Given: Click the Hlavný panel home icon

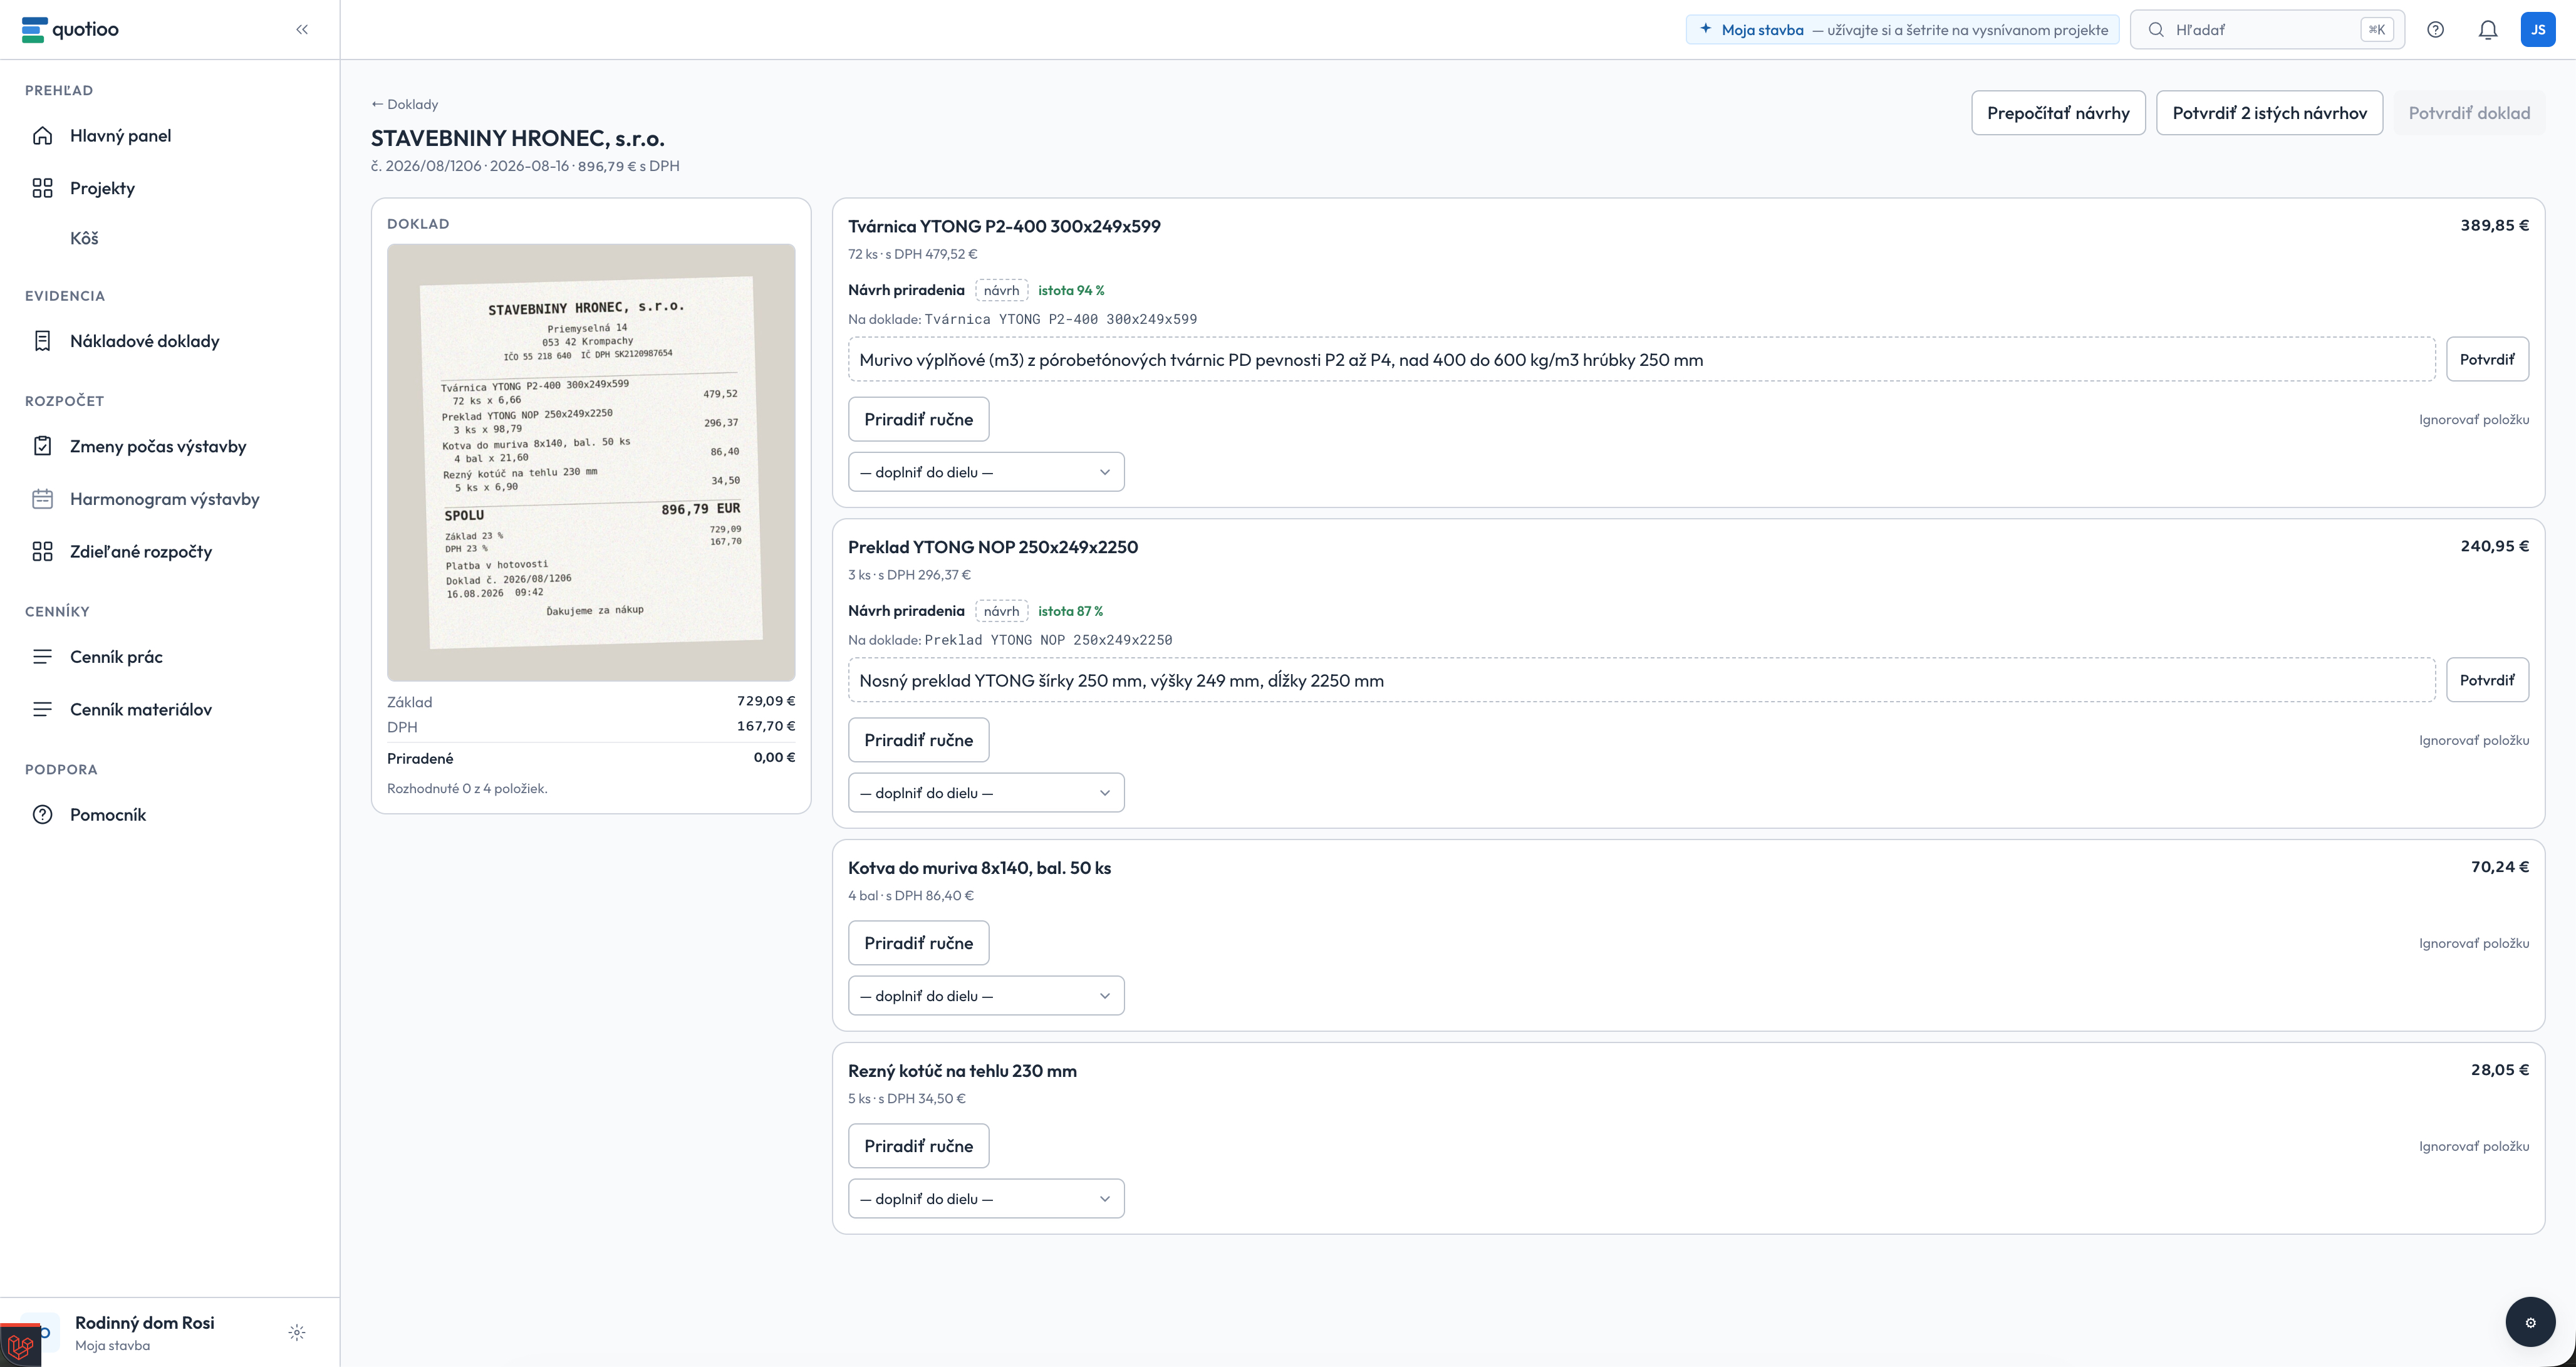Looking at the screenshot, I should (42, 136).
